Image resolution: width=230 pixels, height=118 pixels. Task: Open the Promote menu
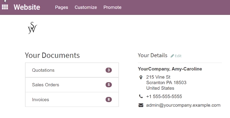click(112, 7)
